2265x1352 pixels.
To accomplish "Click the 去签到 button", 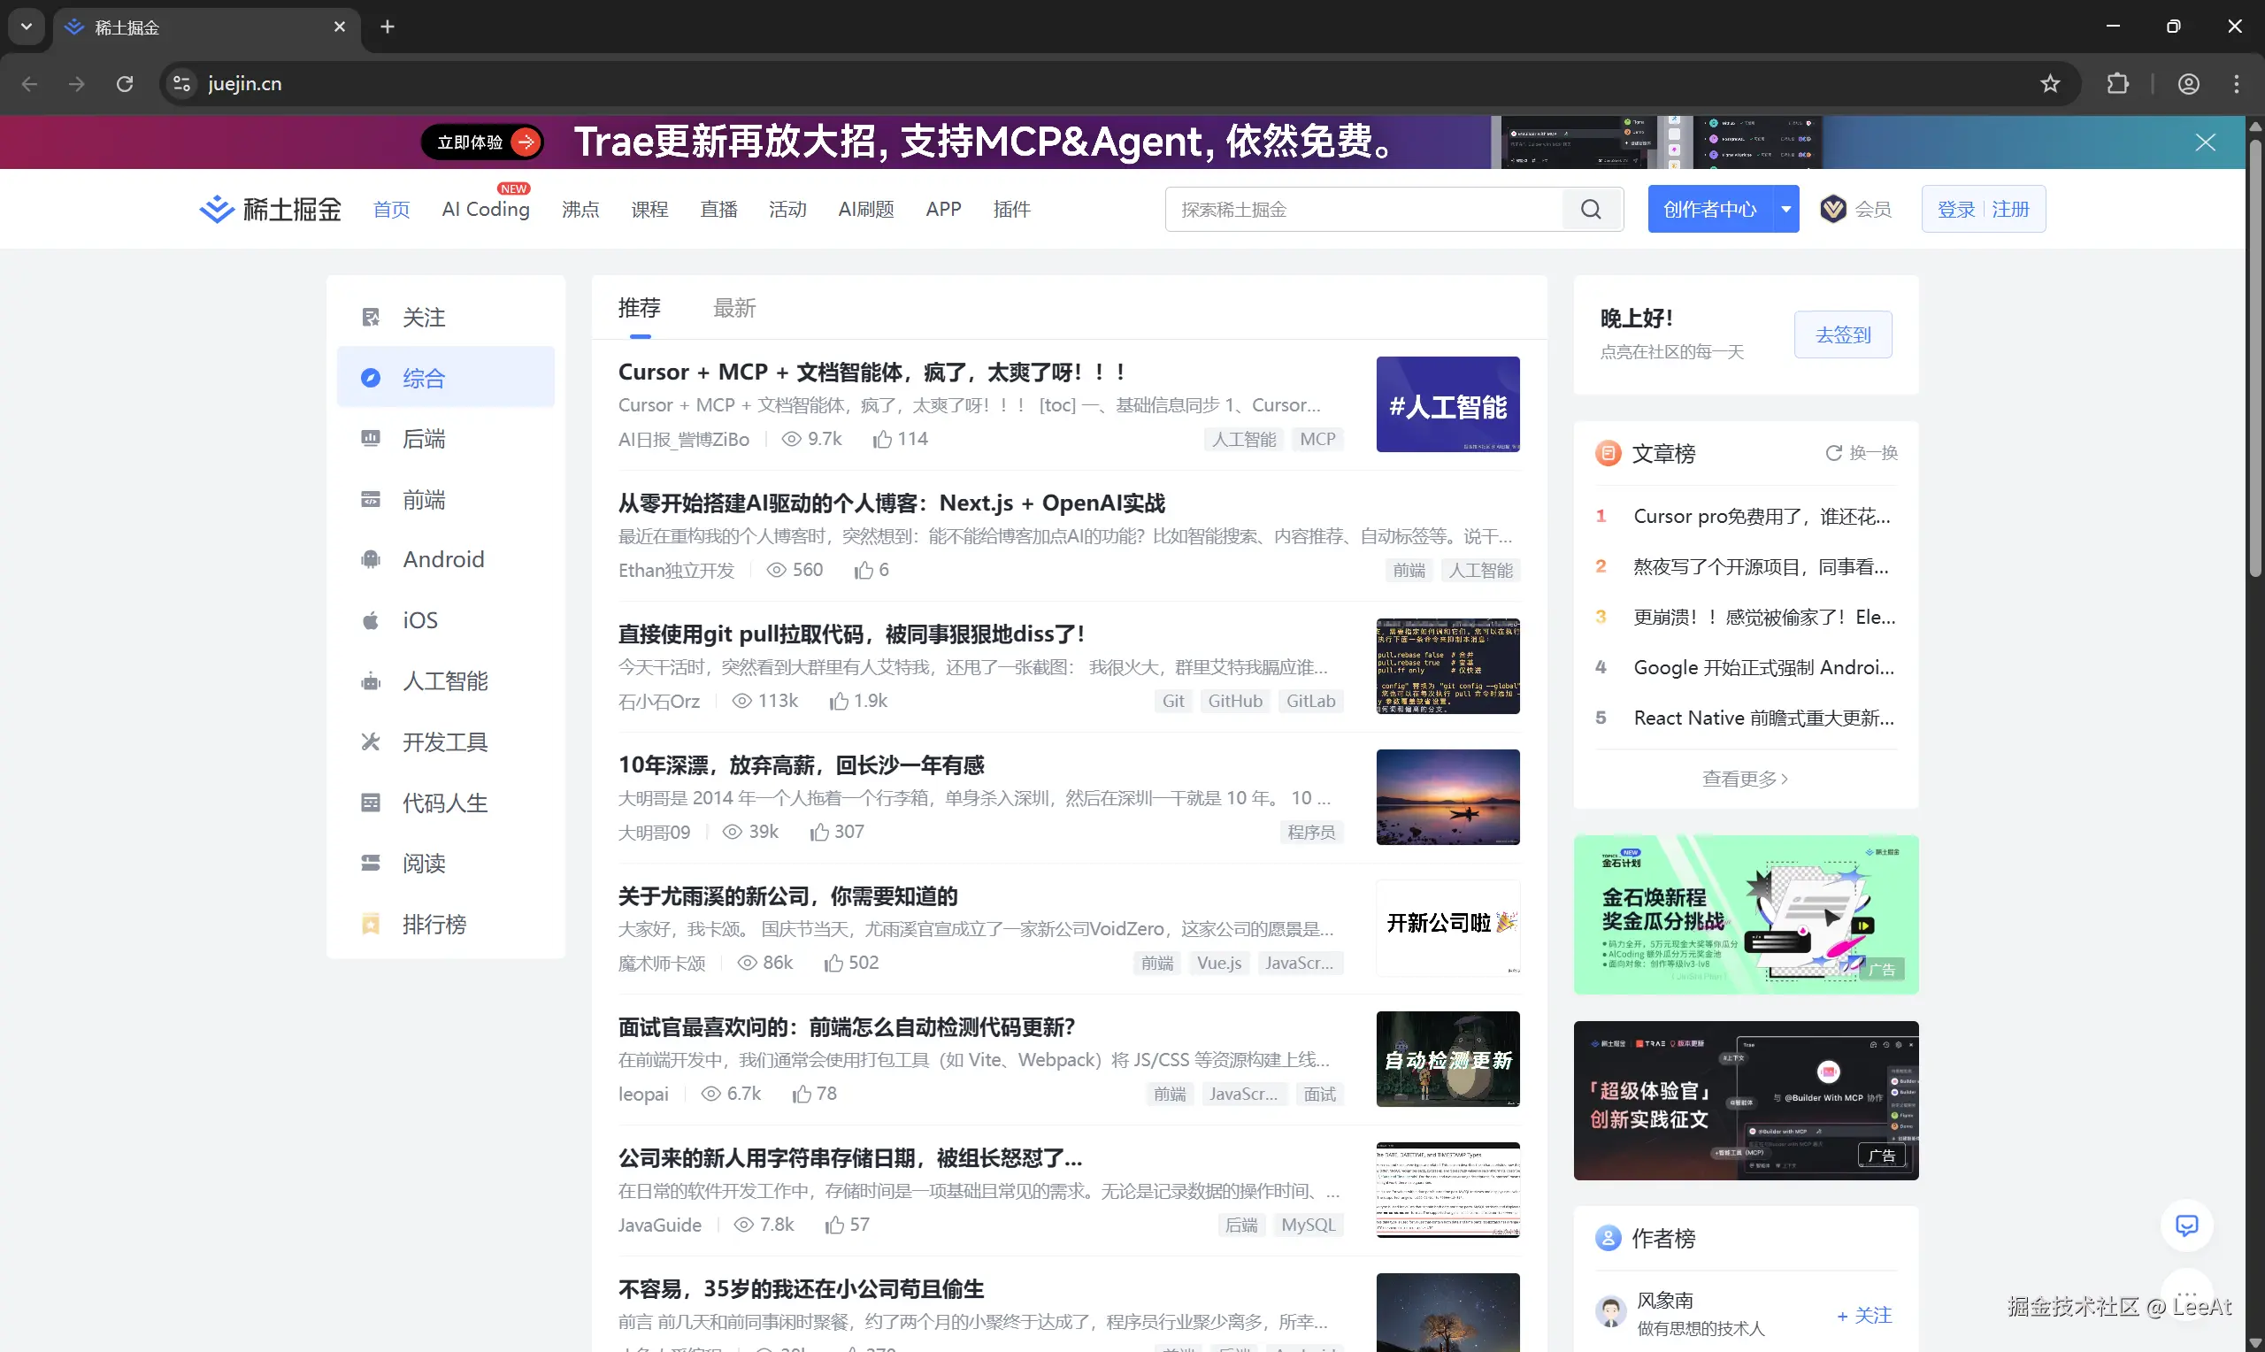I will (1842, 334).
